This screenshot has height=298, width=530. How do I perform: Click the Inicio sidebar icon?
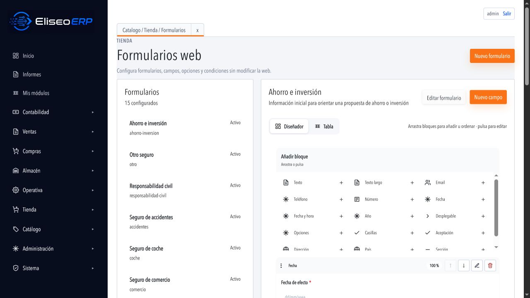point(16,55)
